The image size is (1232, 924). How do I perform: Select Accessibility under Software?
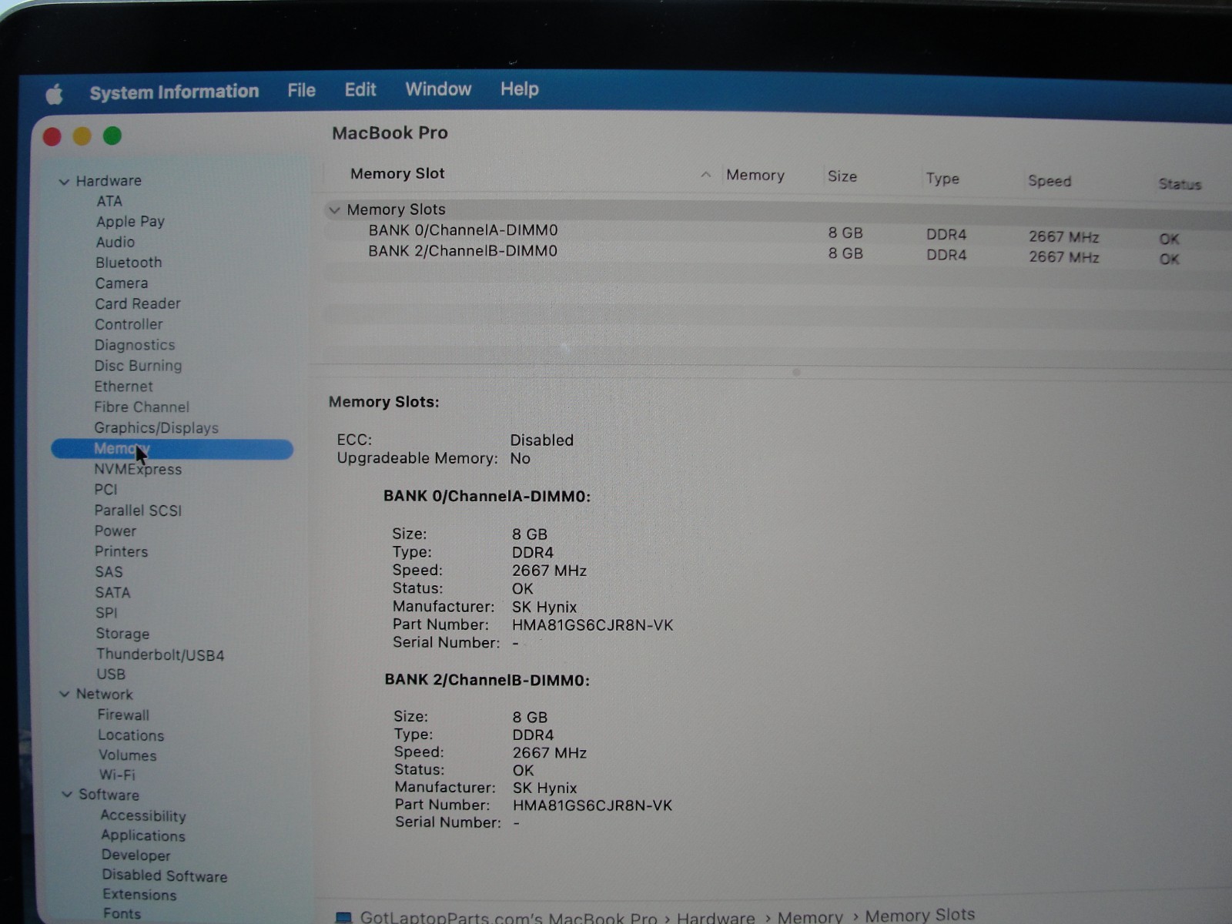[143, 816]
